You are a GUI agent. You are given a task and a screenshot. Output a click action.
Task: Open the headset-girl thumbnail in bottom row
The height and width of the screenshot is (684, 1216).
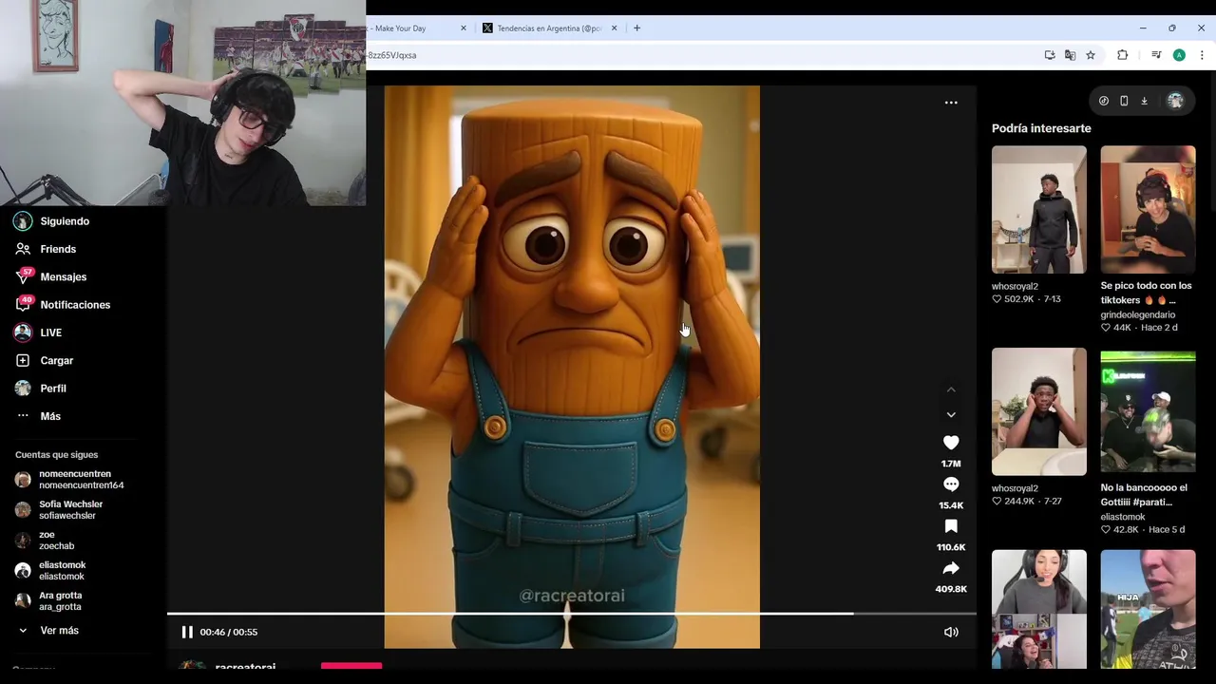[1038, 609]
